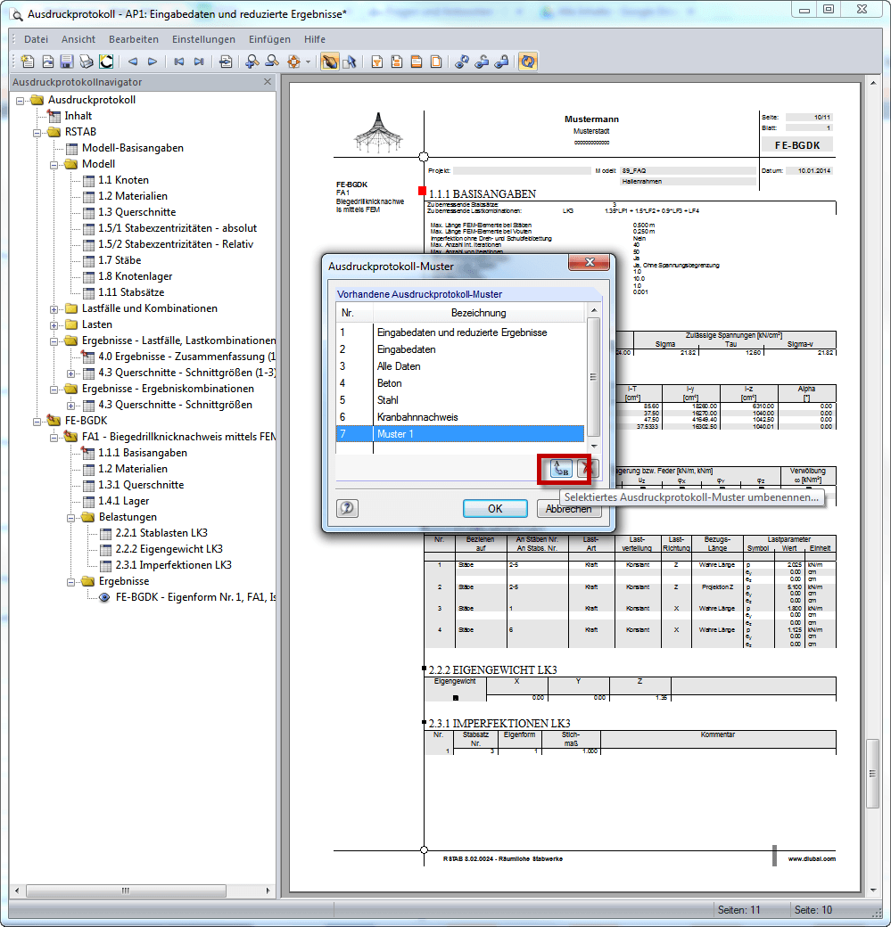Image resolution: width=891 pixels, height=927 pixels.
Task: Click the refresh icon at toolbar end
Action: 528,62
